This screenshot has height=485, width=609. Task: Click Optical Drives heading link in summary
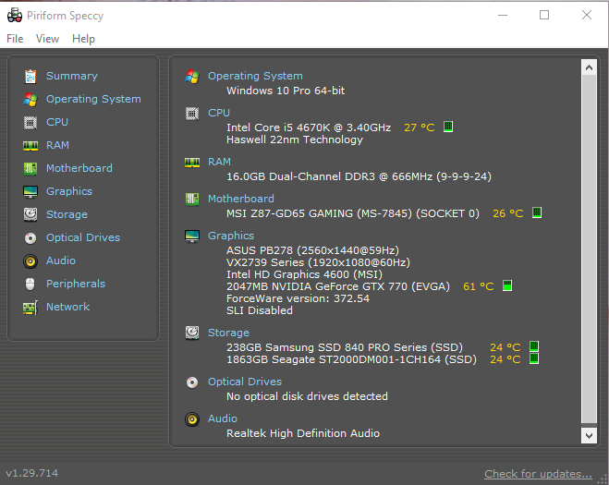[x=245, y=382]
